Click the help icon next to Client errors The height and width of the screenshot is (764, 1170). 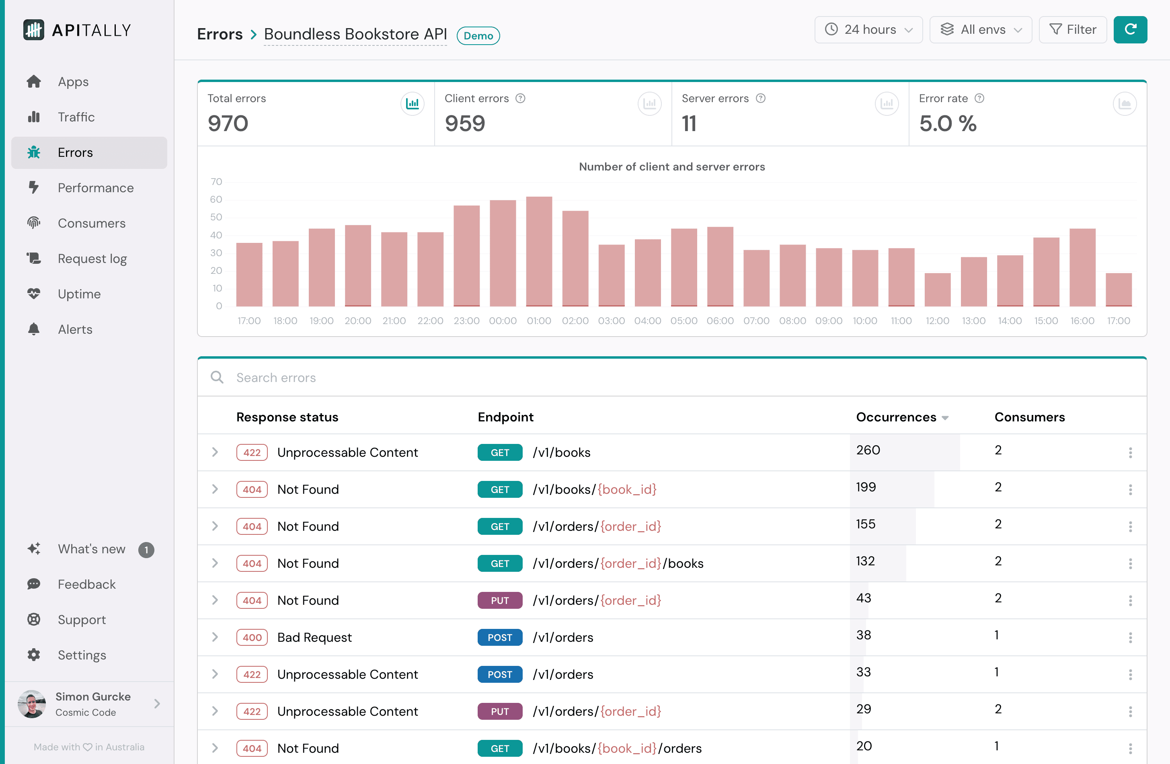[x=520, y=99]
